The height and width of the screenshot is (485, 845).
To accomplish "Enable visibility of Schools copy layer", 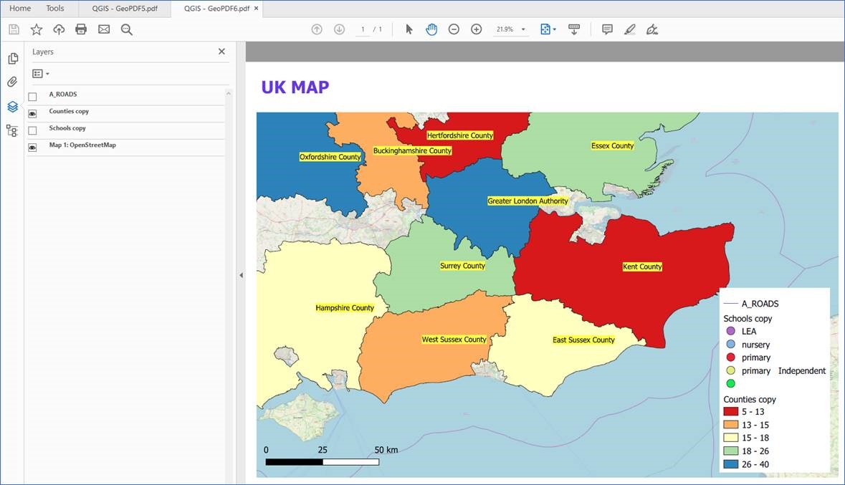I will point(32,128).
